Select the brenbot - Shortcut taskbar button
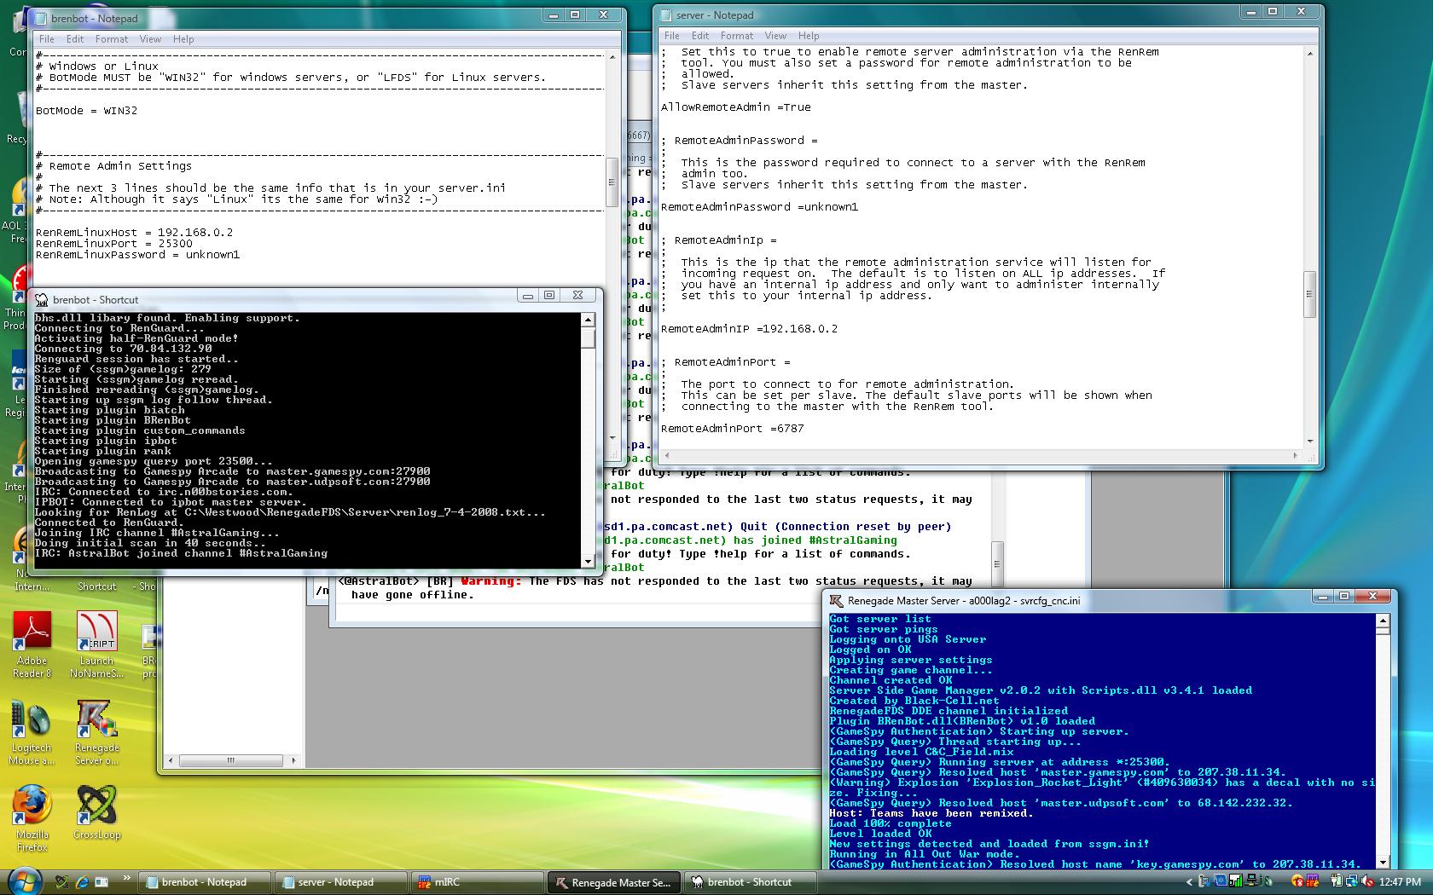 coord(749,882)
